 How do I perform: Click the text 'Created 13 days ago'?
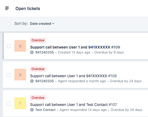[x=74, y=52]
